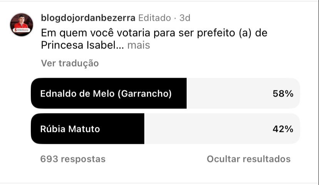Click the 58% result value
The image size is (319, 185).
(x=283, y=93)
